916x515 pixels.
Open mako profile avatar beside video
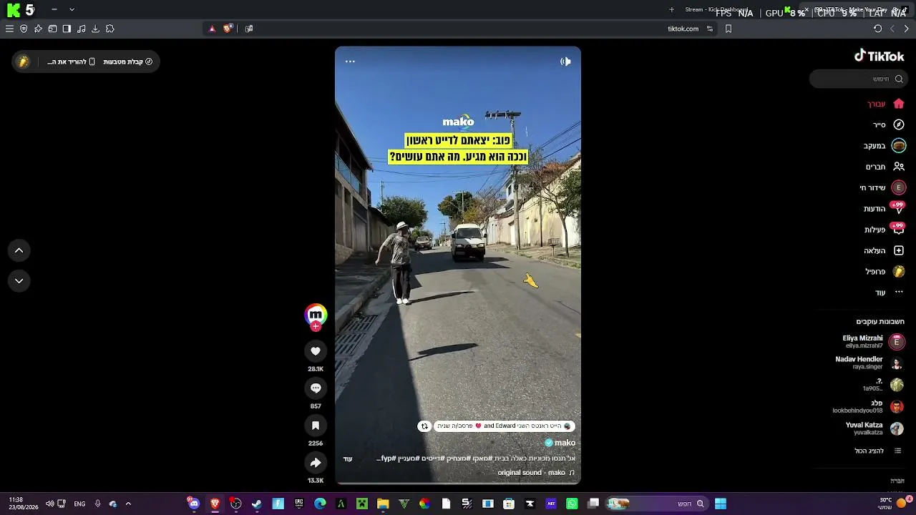coord(316,315)
